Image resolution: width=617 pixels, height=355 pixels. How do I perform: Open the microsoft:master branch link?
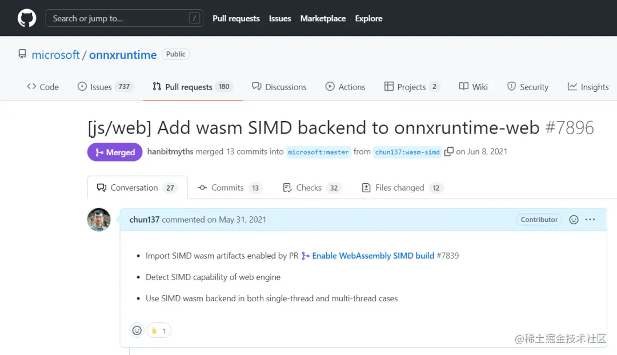(x=318, y=152)
